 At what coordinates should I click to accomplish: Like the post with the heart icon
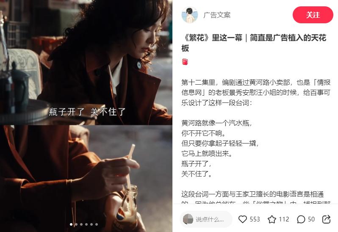243,219
